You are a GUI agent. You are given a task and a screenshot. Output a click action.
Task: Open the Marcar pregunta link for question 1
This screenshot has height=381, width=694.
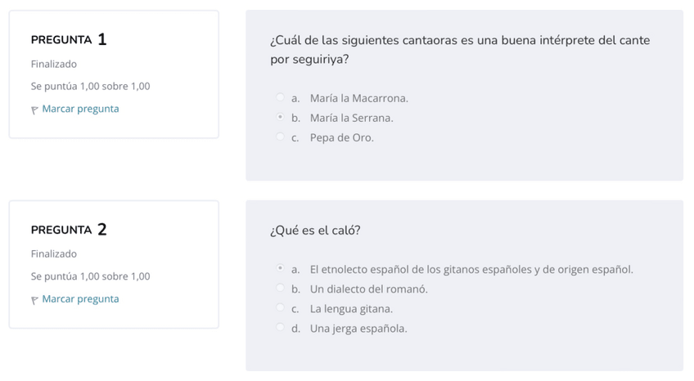click(80, 109)
